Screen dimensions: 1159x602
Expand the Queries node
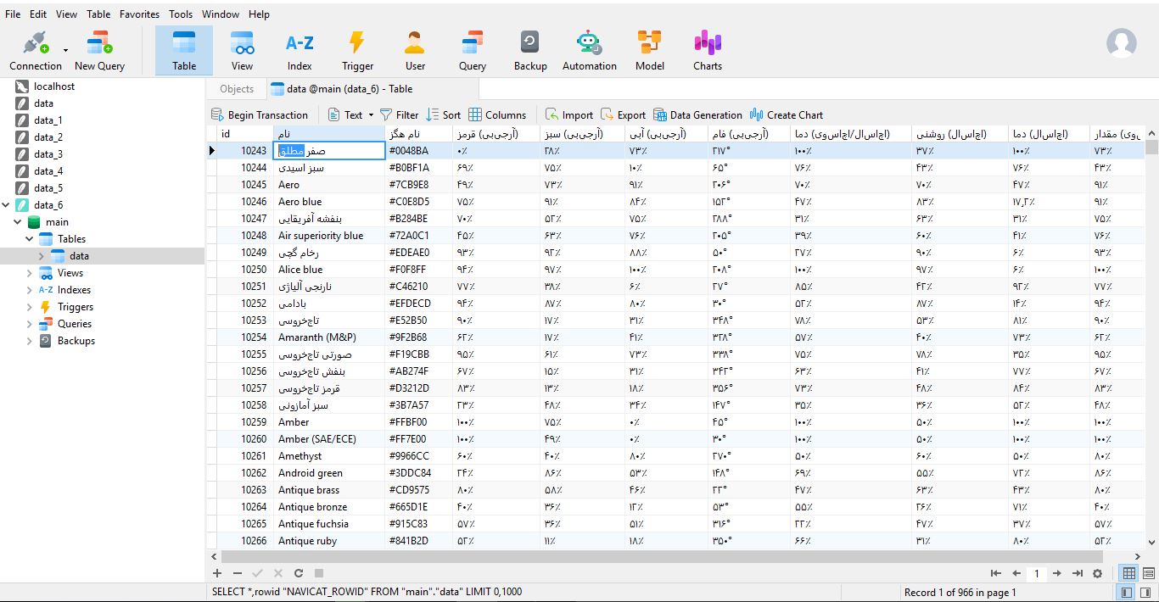(x=30, y=323)
